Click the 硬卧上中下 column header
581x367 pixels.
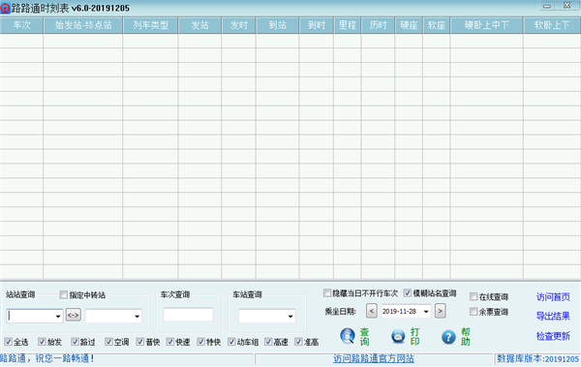pyautogui.click(x=487, y=25)
